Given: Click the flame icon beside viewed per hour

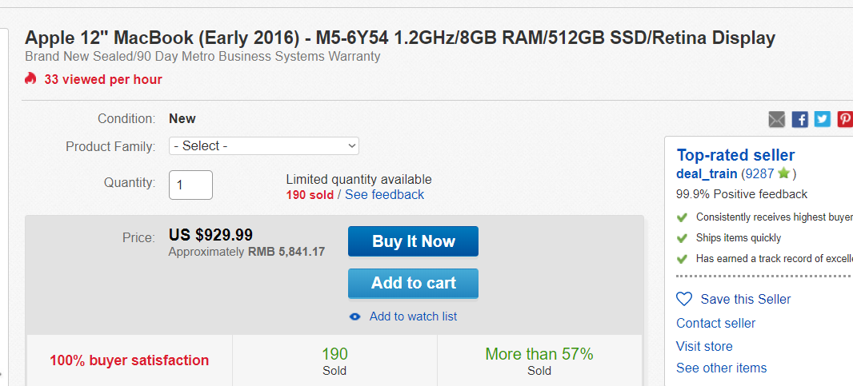Looking at the screenshot, I should point(30,79).
